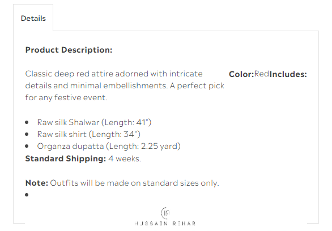Select the Raw silk shirt list item
The image size is (332, 231).
point(89,134)
